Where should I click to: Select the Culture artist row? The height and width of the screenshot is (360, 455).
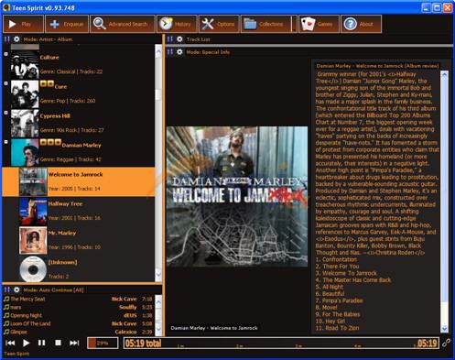[79, 64]
